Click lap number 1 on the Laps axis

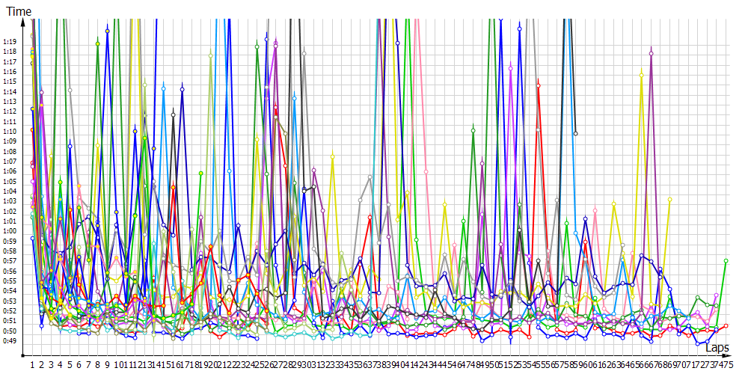click(x=33, y=364)
